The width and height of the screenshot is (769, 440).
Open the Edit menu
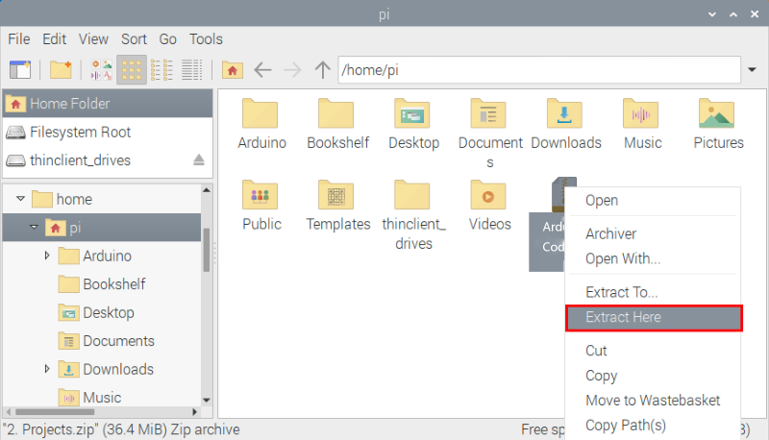coord(54,39)
